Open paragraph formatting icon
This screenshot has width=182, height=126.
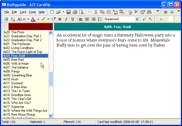pyautogui.click(x=6, y=19)
